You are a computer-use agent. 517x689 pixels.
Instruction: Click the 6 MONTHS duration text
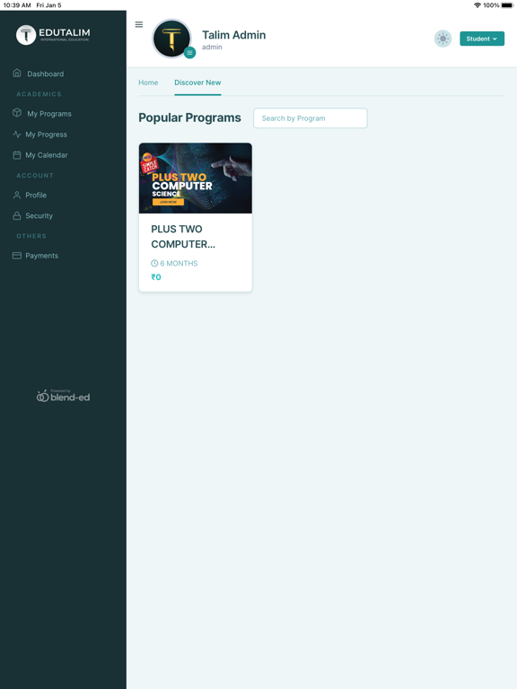pos(179,263)
